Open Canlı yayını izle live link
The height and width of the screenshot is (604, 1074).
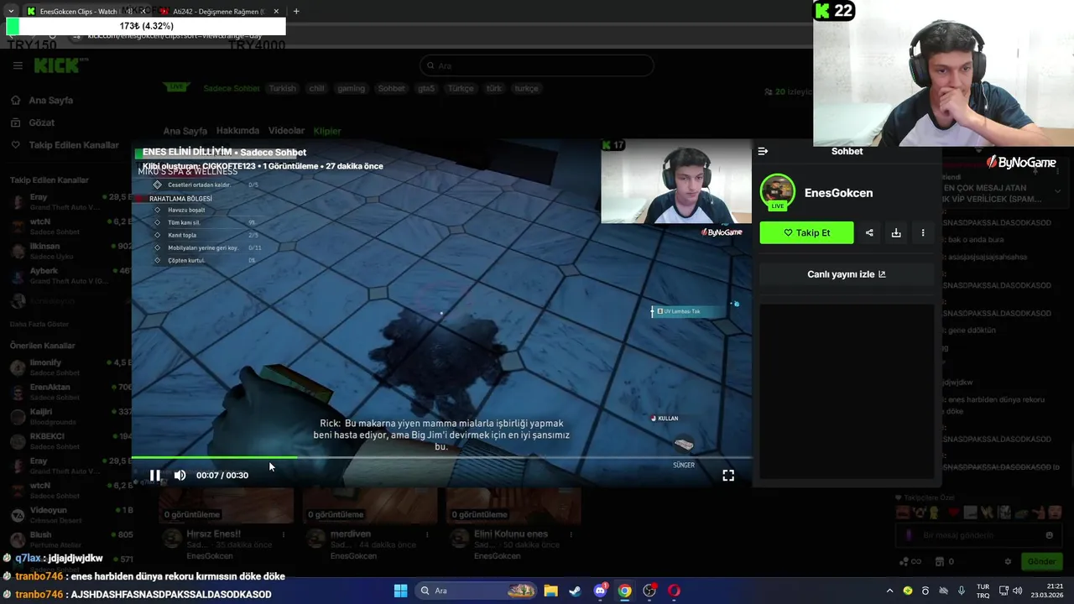pos(847,274)
